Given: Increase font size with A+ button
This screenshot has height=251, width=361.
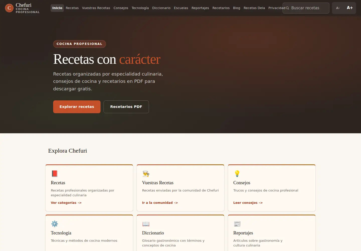Looking at the screenshot, I should 350,8.
